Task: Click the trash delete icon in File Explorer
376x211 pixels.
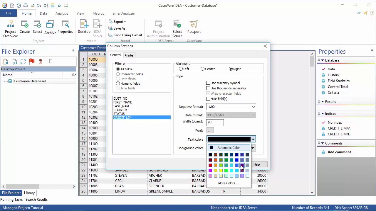Action: point(41,62)
